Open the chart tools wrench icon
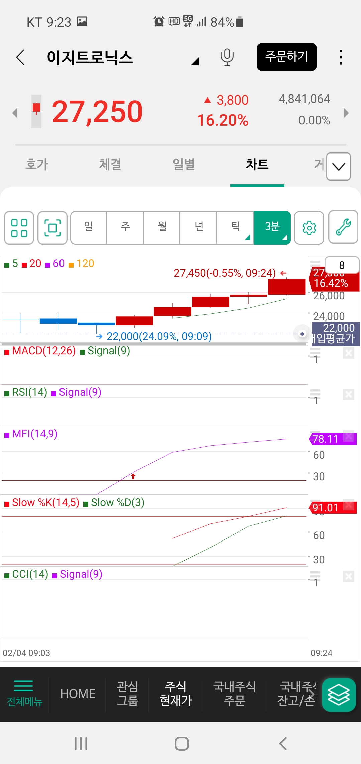The width and height of the screenshot is (361, 764). tap(343, 227)
